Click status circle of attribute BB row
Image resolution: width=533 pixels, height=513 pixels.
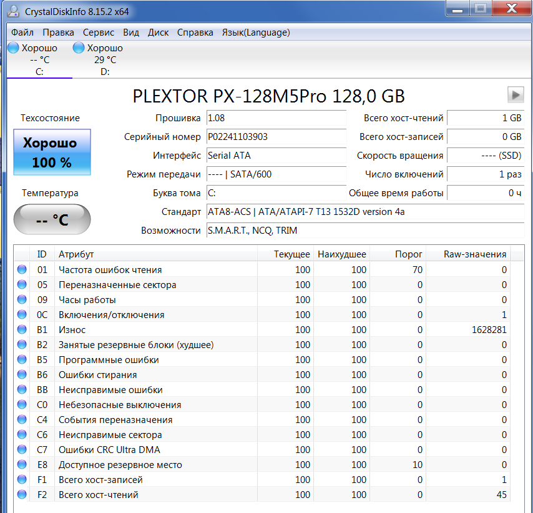(x=22, y=389)
